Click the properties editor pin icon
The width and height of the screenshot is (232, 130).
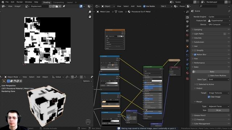229,11
